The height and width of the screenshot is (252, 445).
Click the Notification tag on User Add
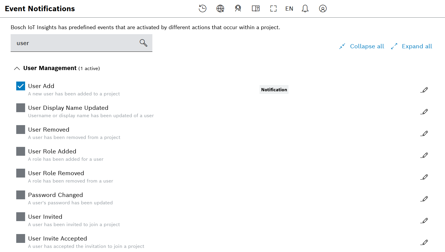(x=274, y=90)
